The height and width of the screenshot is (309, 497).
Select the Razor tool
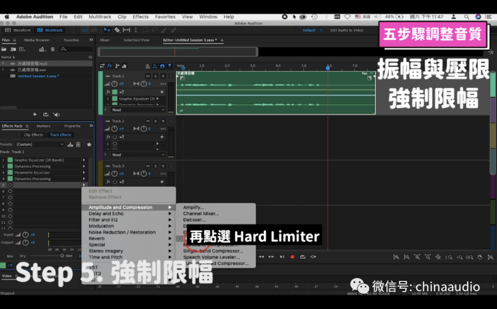(117, 30)
